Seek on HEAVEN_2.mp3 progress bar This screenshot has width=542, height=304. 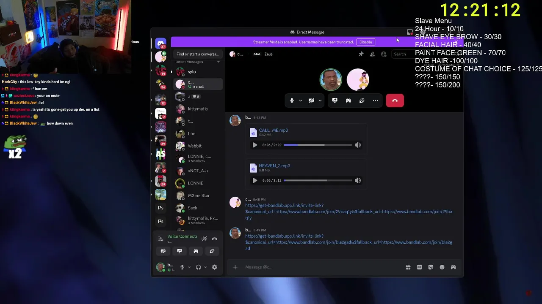[318, 180]
